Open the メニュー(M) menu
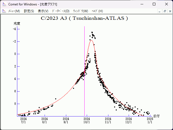The width and height of the screenshot is (173, 130). 14,11
